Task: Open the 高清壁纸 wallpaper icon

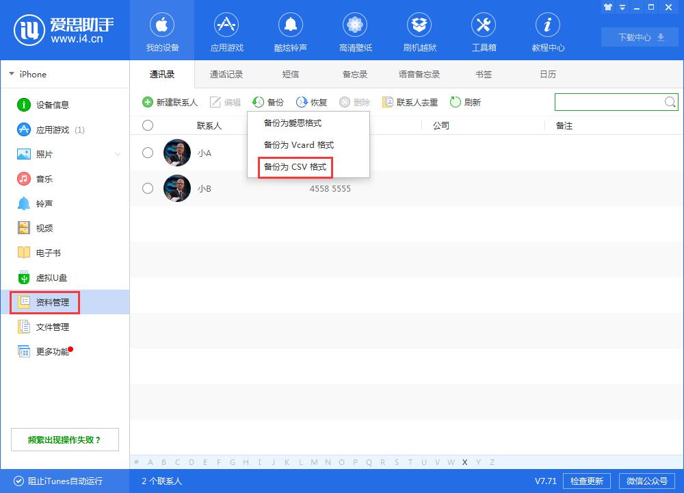Action: 355,25
